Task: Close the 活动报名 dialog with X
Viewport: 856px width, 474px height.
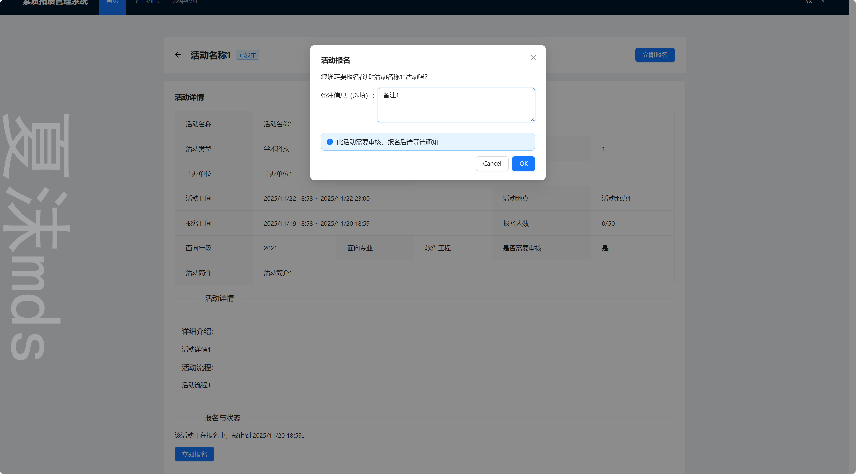Action: [533, 58]
